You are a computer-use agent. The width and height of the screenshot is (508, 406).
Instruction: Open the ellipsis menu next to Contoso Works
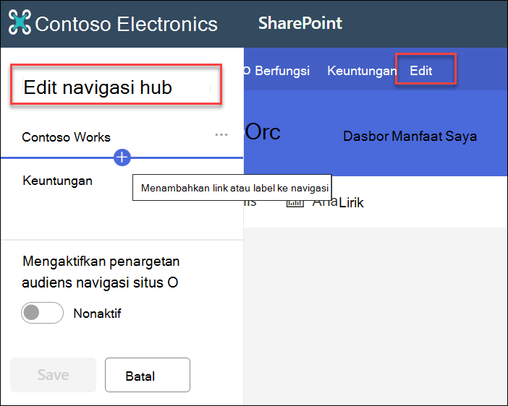click(221, 134)
